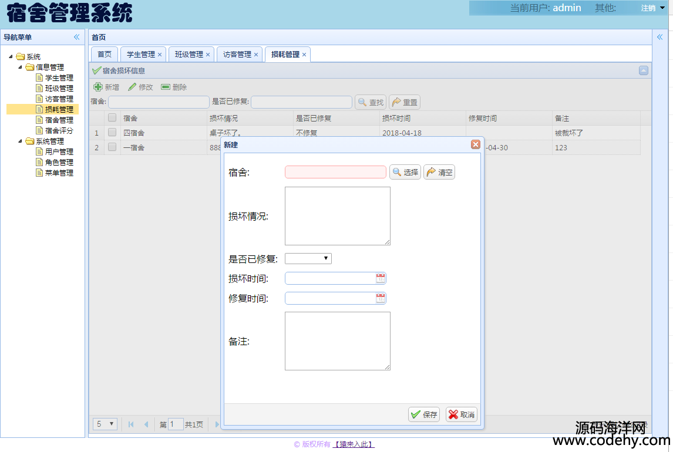Collapse the 信息管理 tree node
This screenshot has height=452, width=673.
click(x=20, y=67)
